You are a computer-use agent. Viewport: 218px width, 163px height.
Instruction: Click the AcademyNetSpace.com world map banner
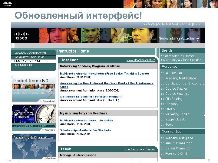[x=34, y=147]
